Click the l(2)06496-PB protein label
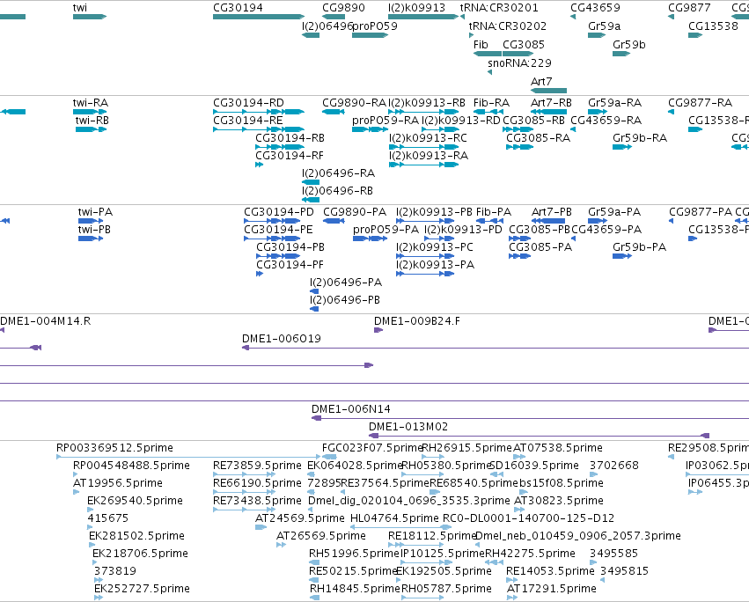The image size is (749, 602). click(x=345, y=300)
